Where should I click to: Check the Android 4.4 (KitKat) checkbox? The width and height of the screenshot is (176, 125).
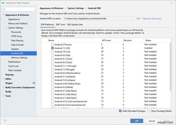pos(52,87)
